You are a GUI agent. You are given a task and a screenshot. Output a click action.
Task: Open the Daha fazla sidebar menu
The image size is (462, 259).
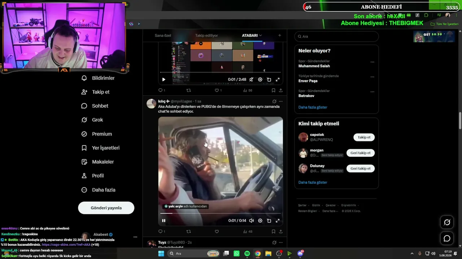click(98, 190)
